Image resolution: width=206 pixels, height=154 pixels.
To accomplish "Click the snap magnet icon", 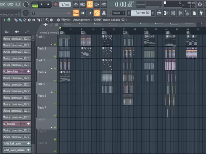I will (x=8, y=20).
